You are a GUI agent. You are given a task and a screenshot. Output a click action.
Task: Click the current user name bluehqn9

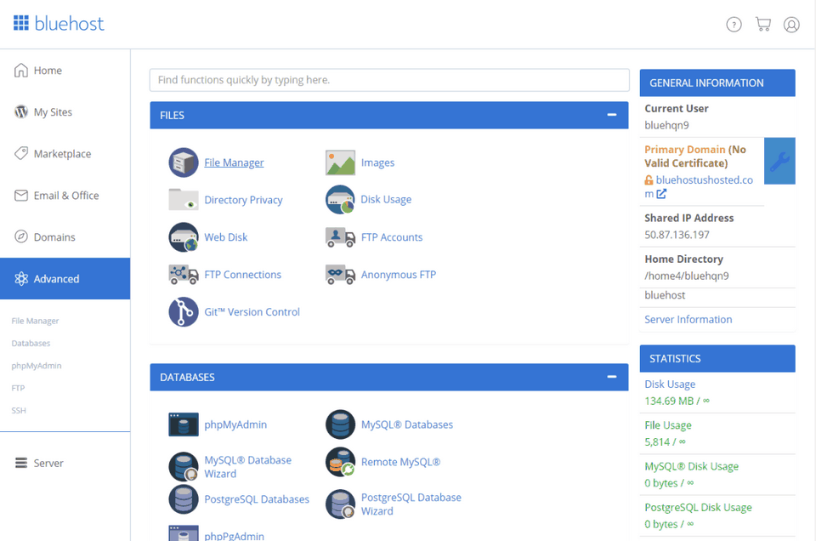pyautogui.click(x=666, y=126)
